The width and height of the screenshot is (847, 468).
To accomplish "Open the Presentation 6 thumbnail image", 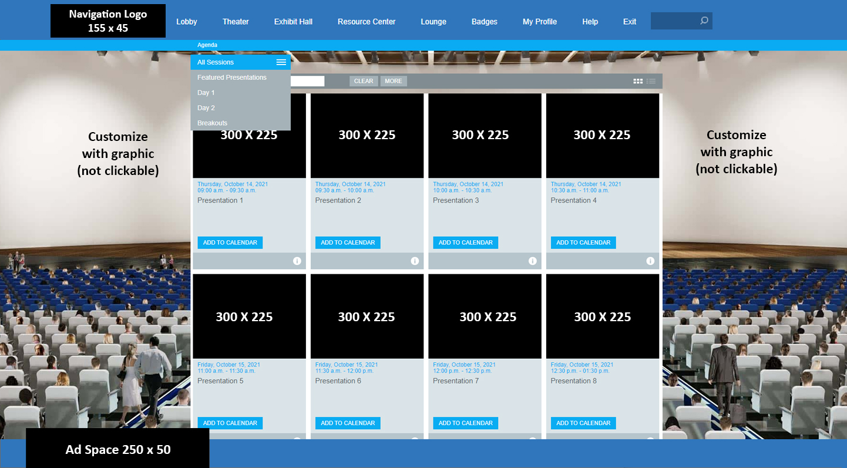I will click(367, 316).
